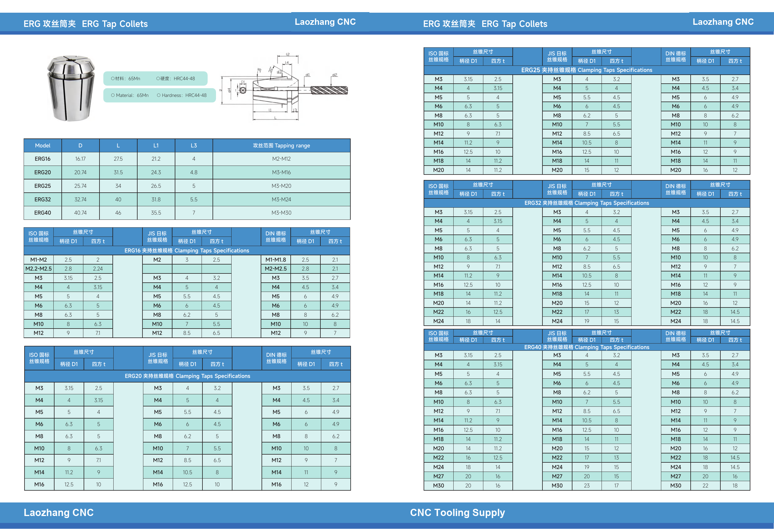Select the 'ERG20' model row label
774x529 pixels.
[43, 172]
